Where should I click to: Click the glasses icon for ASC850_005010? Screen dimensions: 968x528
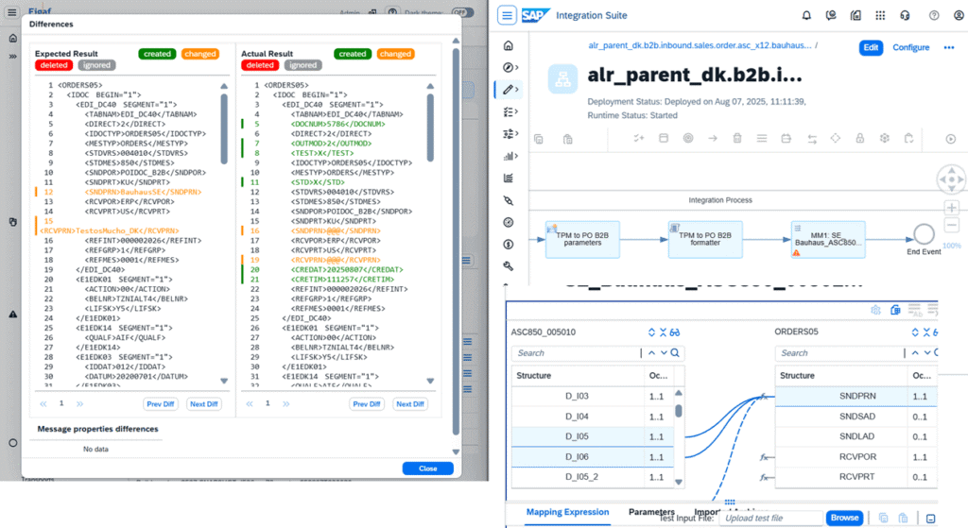675,332
